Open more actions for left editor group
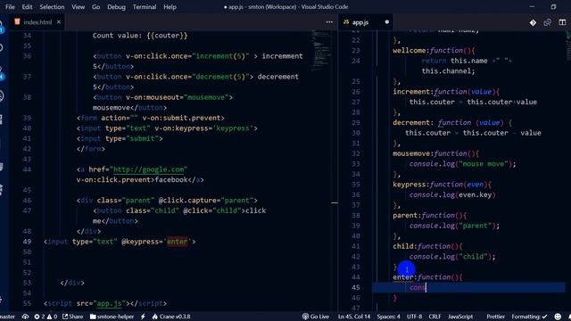Screen dimensions: 571x321 329,22
